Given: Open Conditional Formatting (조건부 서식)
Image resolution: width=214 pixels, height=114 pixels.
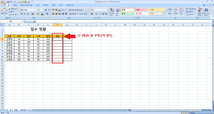Looking at the screenshot, I should coord(112,12).
